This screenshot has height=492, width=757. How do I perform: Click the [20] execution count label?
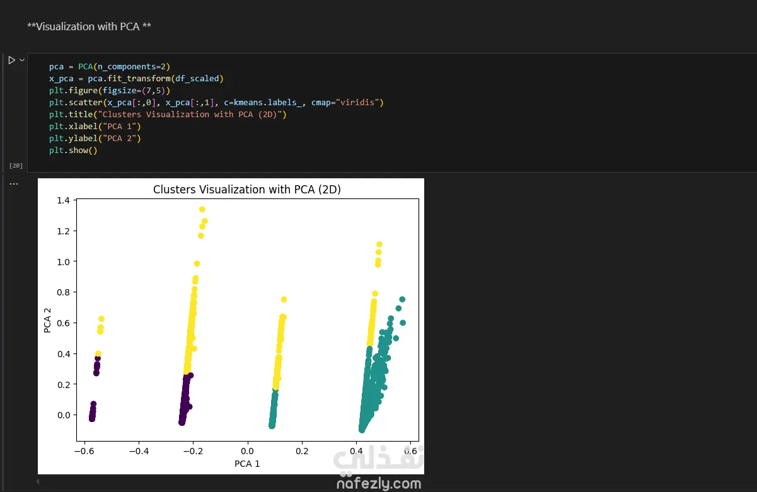click(16, 165)
